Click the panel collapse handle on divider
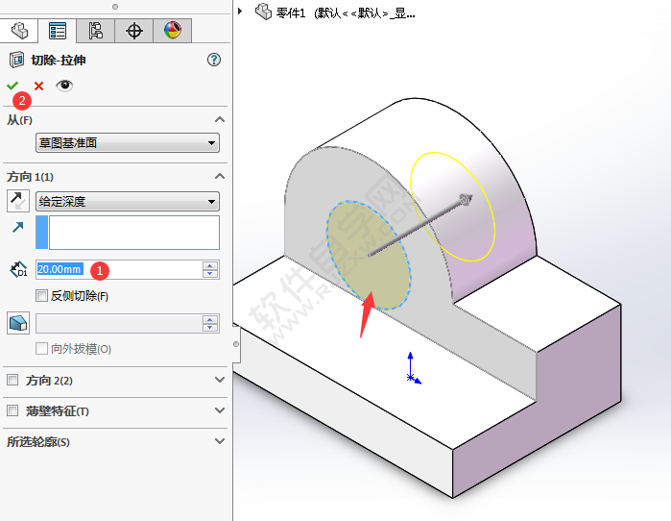671x521 pixels. pyautogui.click(x=236, y=344)
